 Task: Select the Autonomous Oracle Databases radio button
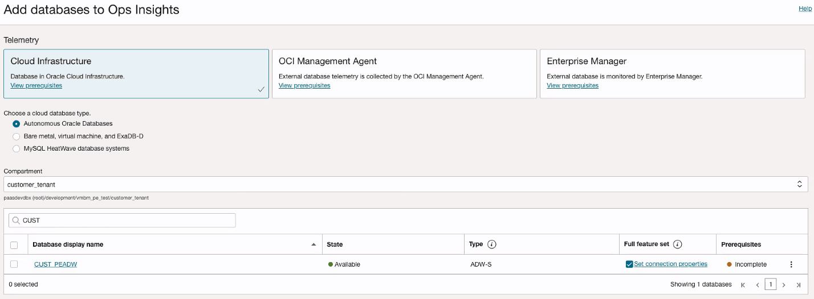pyautogui.click(x=17, y=123)
